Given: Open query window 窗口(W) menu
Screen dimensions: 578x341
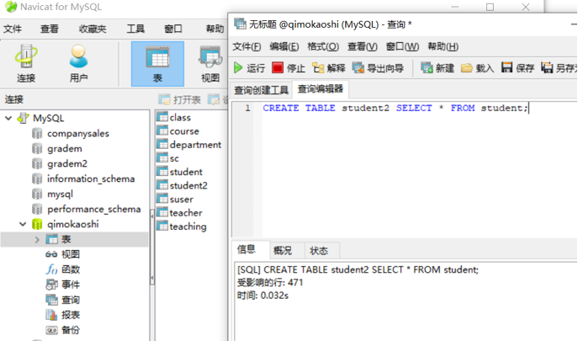Looking at the screenshot, I should point(402,46).
